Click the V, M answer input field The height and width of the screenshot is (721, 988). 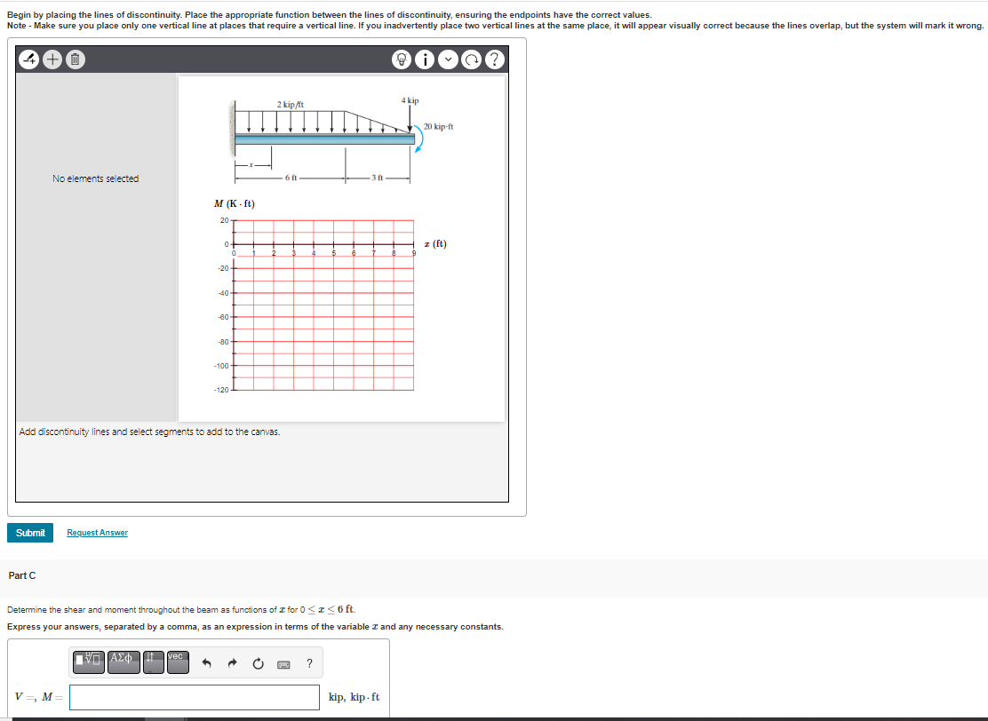click(x=193, y=698)
